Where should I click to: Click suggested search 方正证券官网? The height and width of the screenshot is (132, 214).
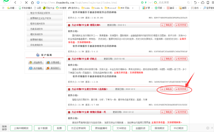point(78,128)
